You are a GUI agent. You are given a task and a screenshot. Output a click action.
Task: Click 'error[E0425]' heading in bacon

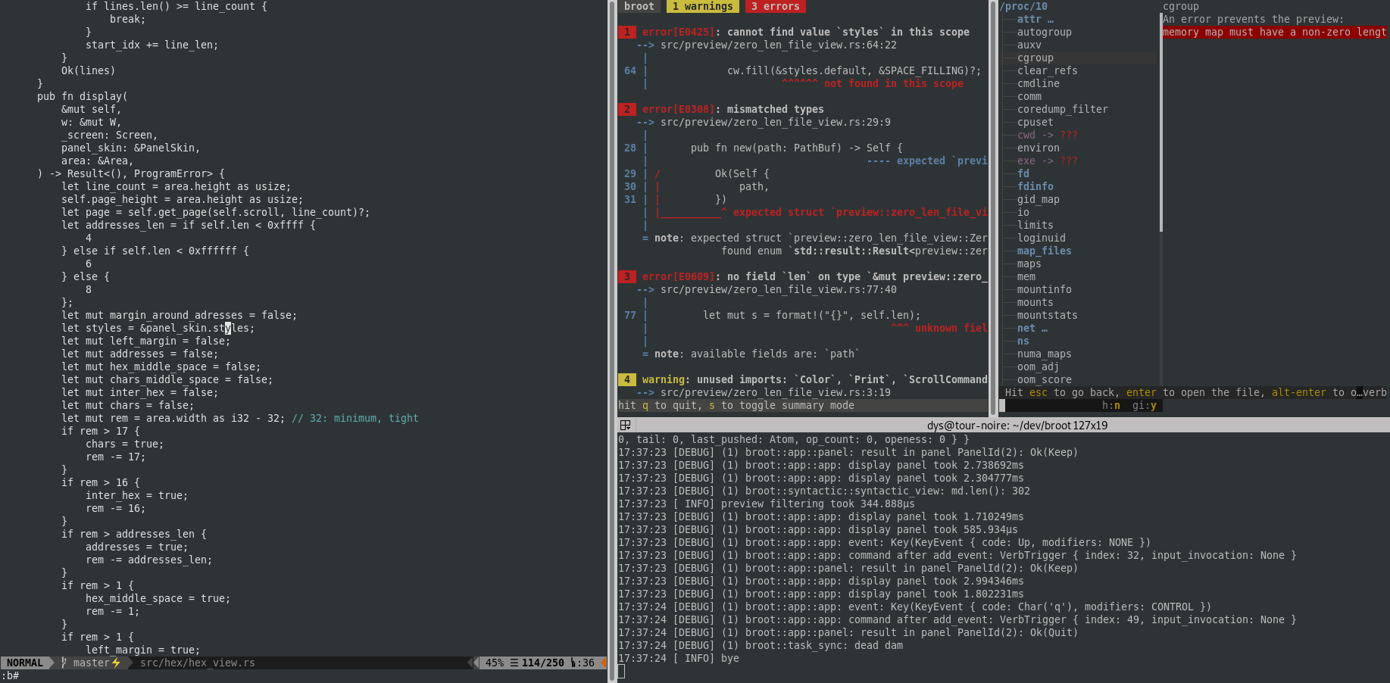(678, 32)
